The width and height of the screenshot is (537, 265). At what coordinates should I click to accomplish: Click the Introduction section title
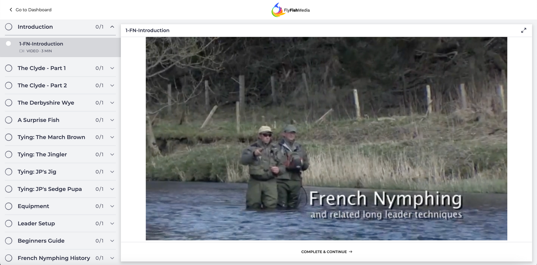click(x=35, y=27)
